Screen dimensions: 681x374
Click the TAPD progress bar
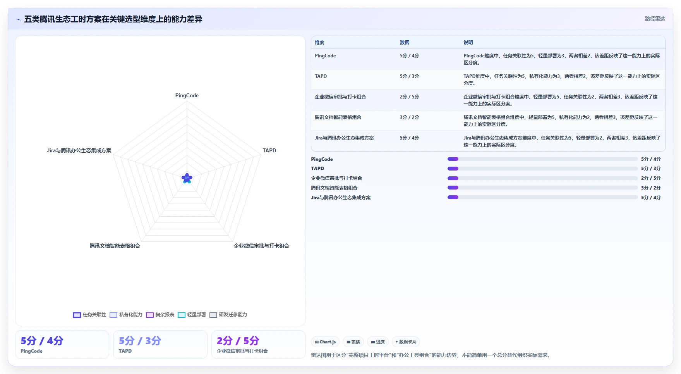click(x=542, y=169)
